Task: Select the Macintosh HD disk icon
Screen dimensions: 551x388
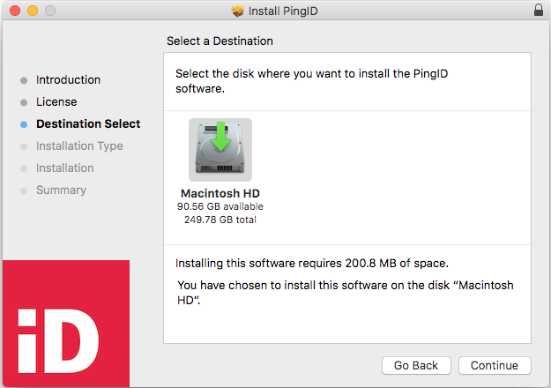Action: point(220,150)
